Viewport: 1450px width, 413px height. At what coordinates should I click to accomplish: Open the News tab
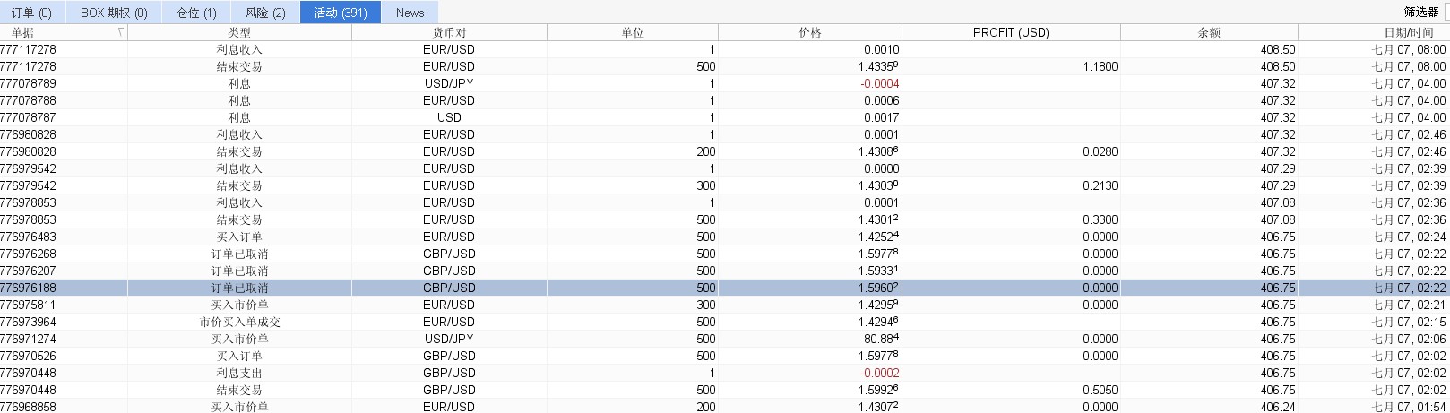[x=410, y=13]
